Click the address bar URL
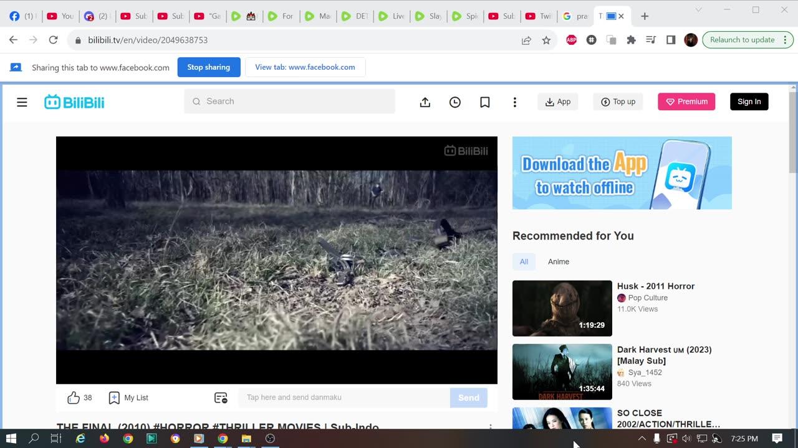798x448 pixels. tap(148, 40)
